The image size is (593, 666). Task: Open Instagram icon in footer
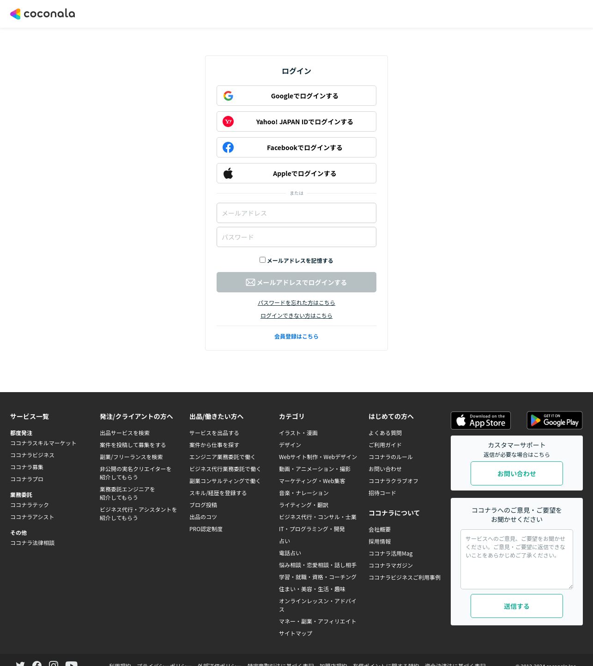[54, 664]
